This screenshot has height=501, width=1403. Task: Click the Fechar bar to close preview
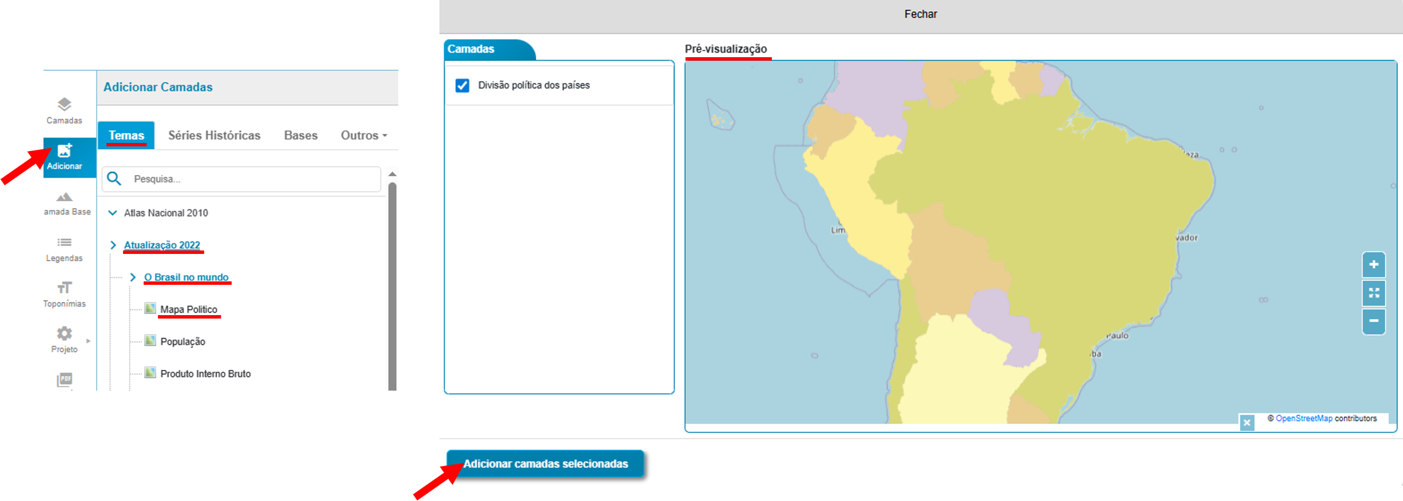click(x=920, y=14)
